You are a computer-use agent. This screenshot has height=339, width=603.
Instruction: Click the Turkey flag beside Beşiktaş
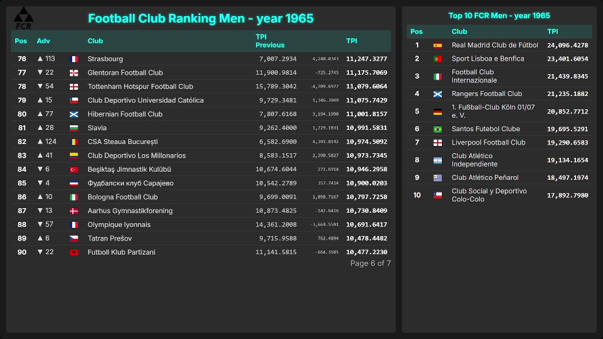pyautogui.click(x=74, y=169)
